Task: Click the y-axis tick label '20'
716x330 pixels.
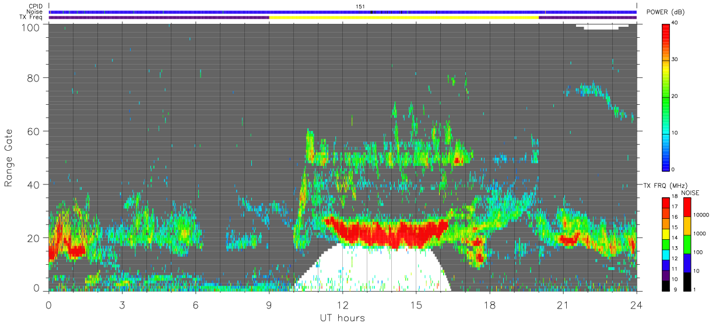Action: pyautogui.click(x=34, y=238)
